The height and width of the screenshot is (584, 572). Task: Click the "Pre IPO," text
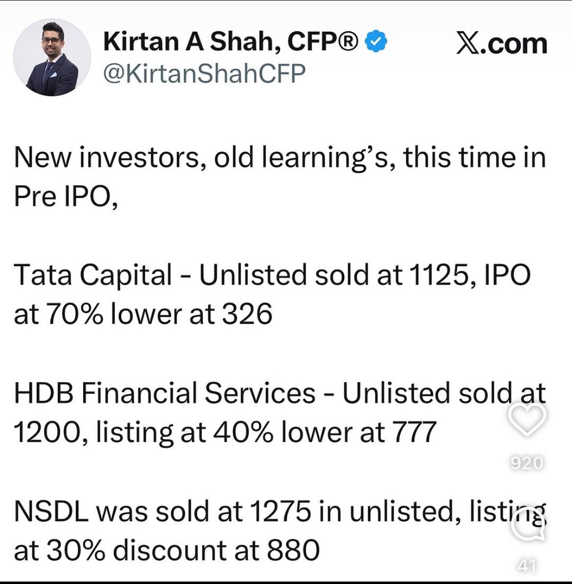click(66, 196)
